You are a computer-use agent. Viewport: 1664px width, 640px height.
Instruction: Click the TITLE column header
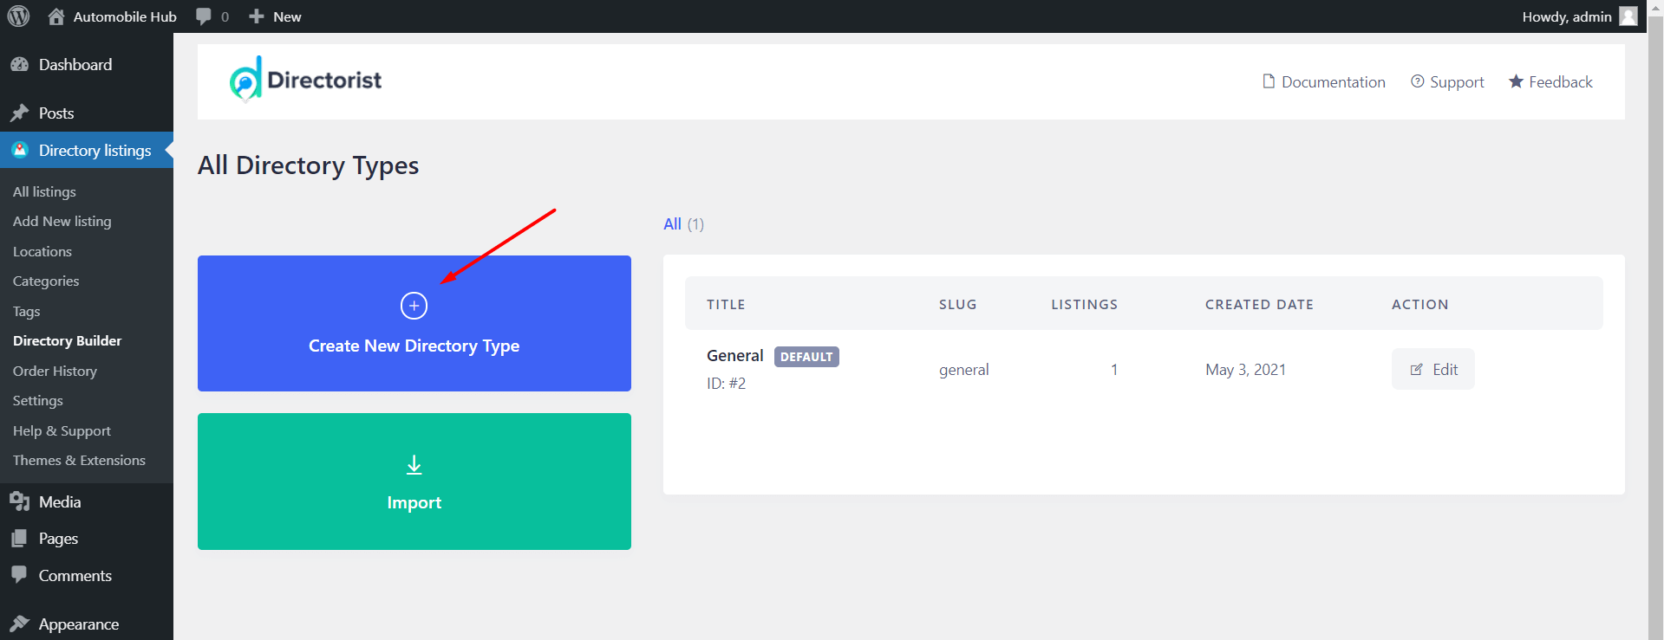[x=726, y=305]
